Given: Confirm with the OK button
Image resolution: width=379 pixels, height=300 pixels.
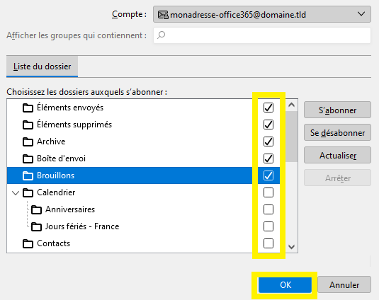Looking at the screenshot, I should pyautogui.click(x=285, y=285).
